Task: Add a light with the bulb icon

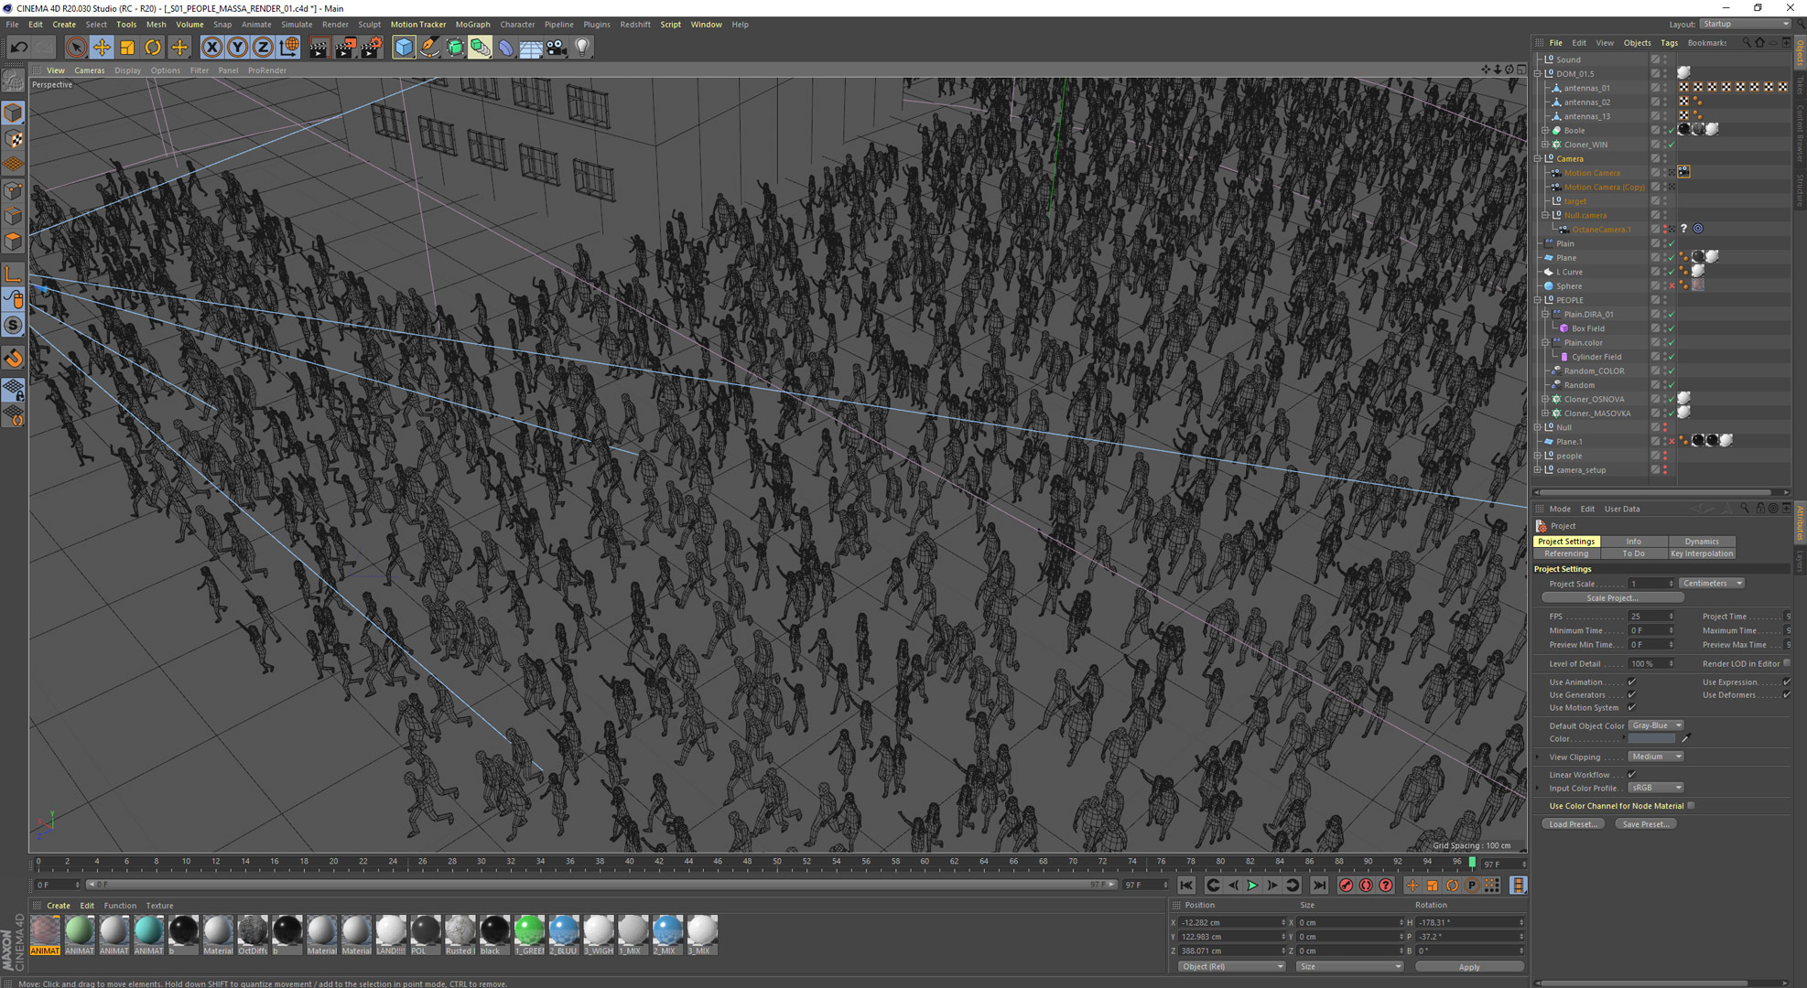Action: (x=582, y=48)
